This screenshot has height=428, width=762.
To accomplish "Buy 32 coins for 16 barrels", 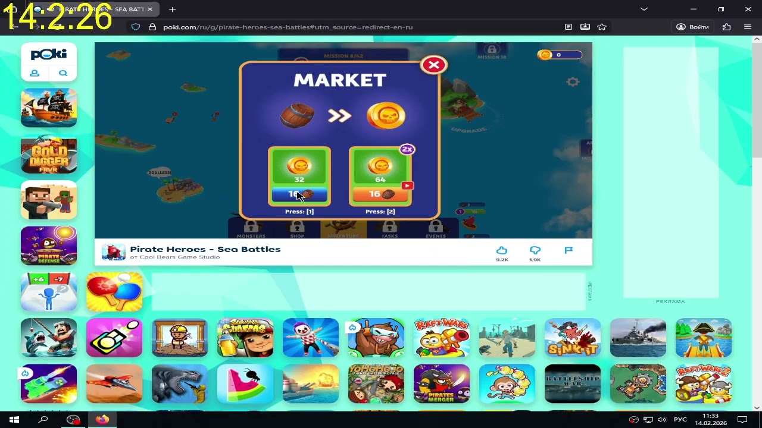I will [299, 176].
